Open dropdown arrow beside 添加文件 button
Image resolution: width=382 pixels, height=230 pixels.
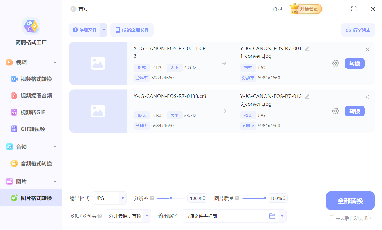pyautogui.click(x=104, y=30)
